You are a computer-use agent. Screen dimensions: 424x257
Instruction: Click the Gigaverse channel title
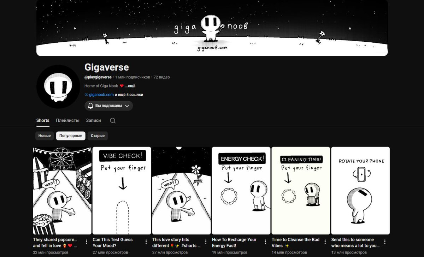tap(107, 67)
